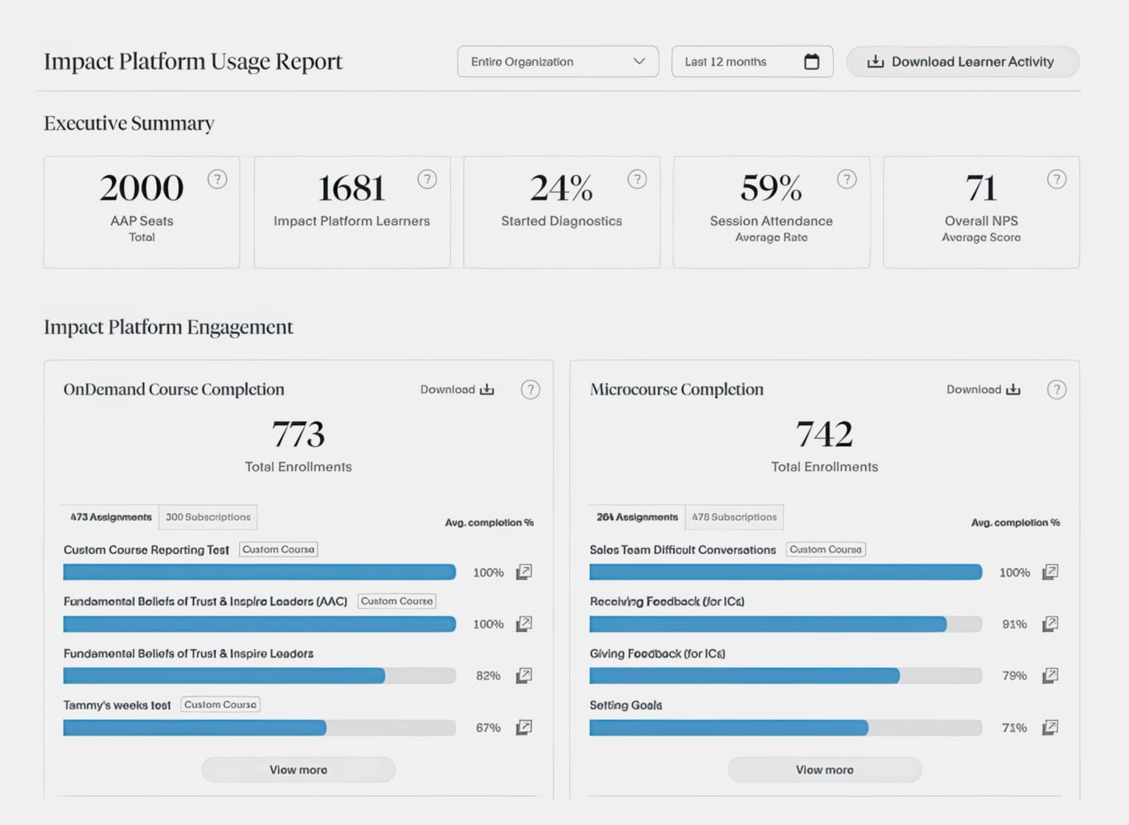This screenshot has width=1129, height=825.
Task: Click the Impact Platform Usage Report heading
Action: (193, 61)
